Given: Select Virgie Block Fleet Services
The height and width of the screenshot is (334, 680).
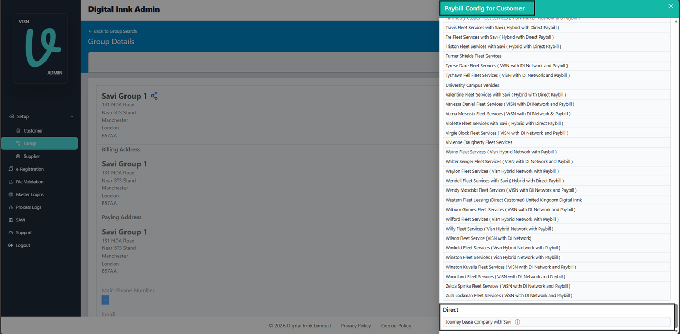Looking at the screenshot, I should pos(556,133).
